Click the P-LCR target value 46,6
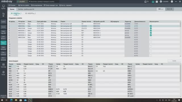Viewport: 182px width, 102px height. [57, 69]
